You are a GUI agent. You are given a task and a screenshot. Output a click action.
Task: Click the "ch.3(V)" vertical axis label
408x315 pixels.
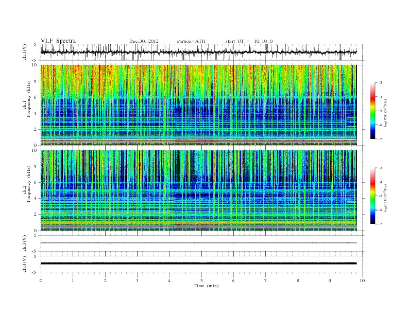(x=25, y=243)
